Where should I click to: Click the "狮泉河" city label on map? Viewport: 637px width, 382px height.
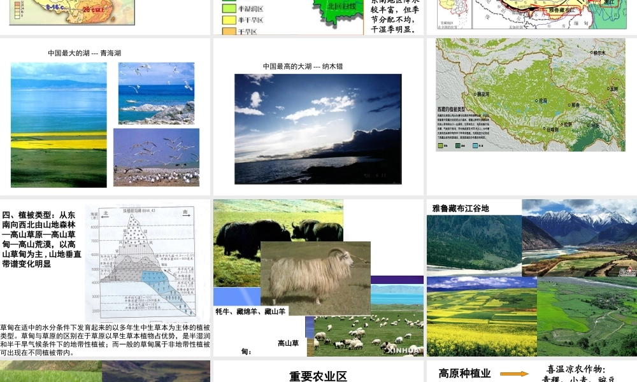click(483, 94)
